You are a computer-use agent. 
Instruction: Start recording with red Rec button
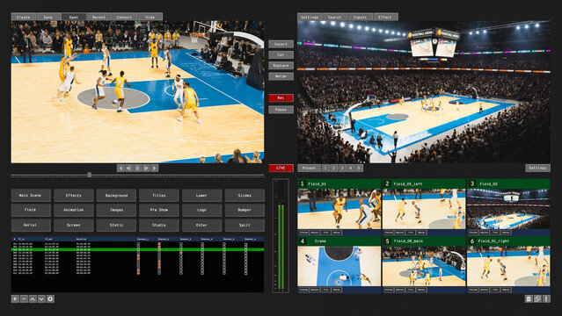pos(281,97)
